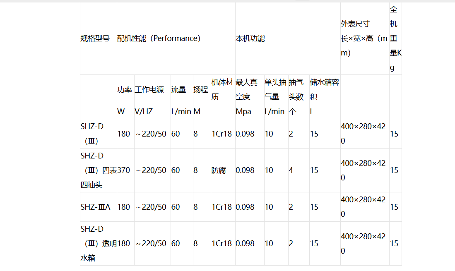Click the 抽气头数 sub-header cell
Image resolution: width=455 pixels, height=271 pixels.
tap(296, 89)
